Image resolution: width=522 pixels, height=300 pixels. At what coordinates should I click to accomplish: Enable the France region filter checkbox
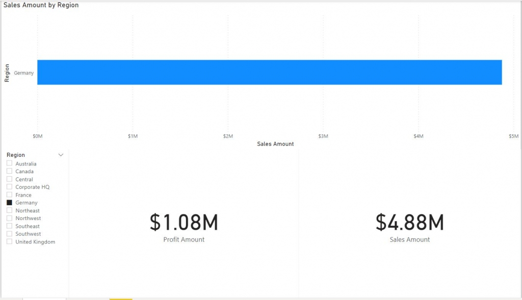(8, 195)
